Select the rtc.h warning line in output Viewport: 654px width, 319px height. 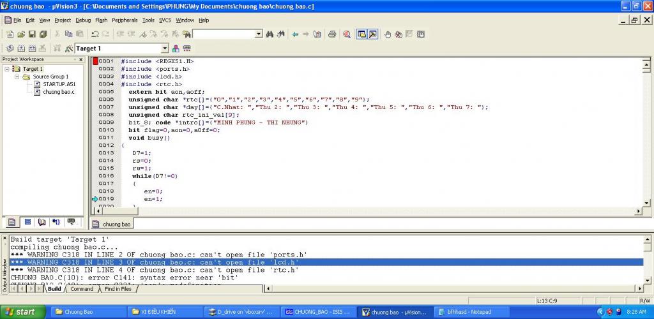click(155, 270)
